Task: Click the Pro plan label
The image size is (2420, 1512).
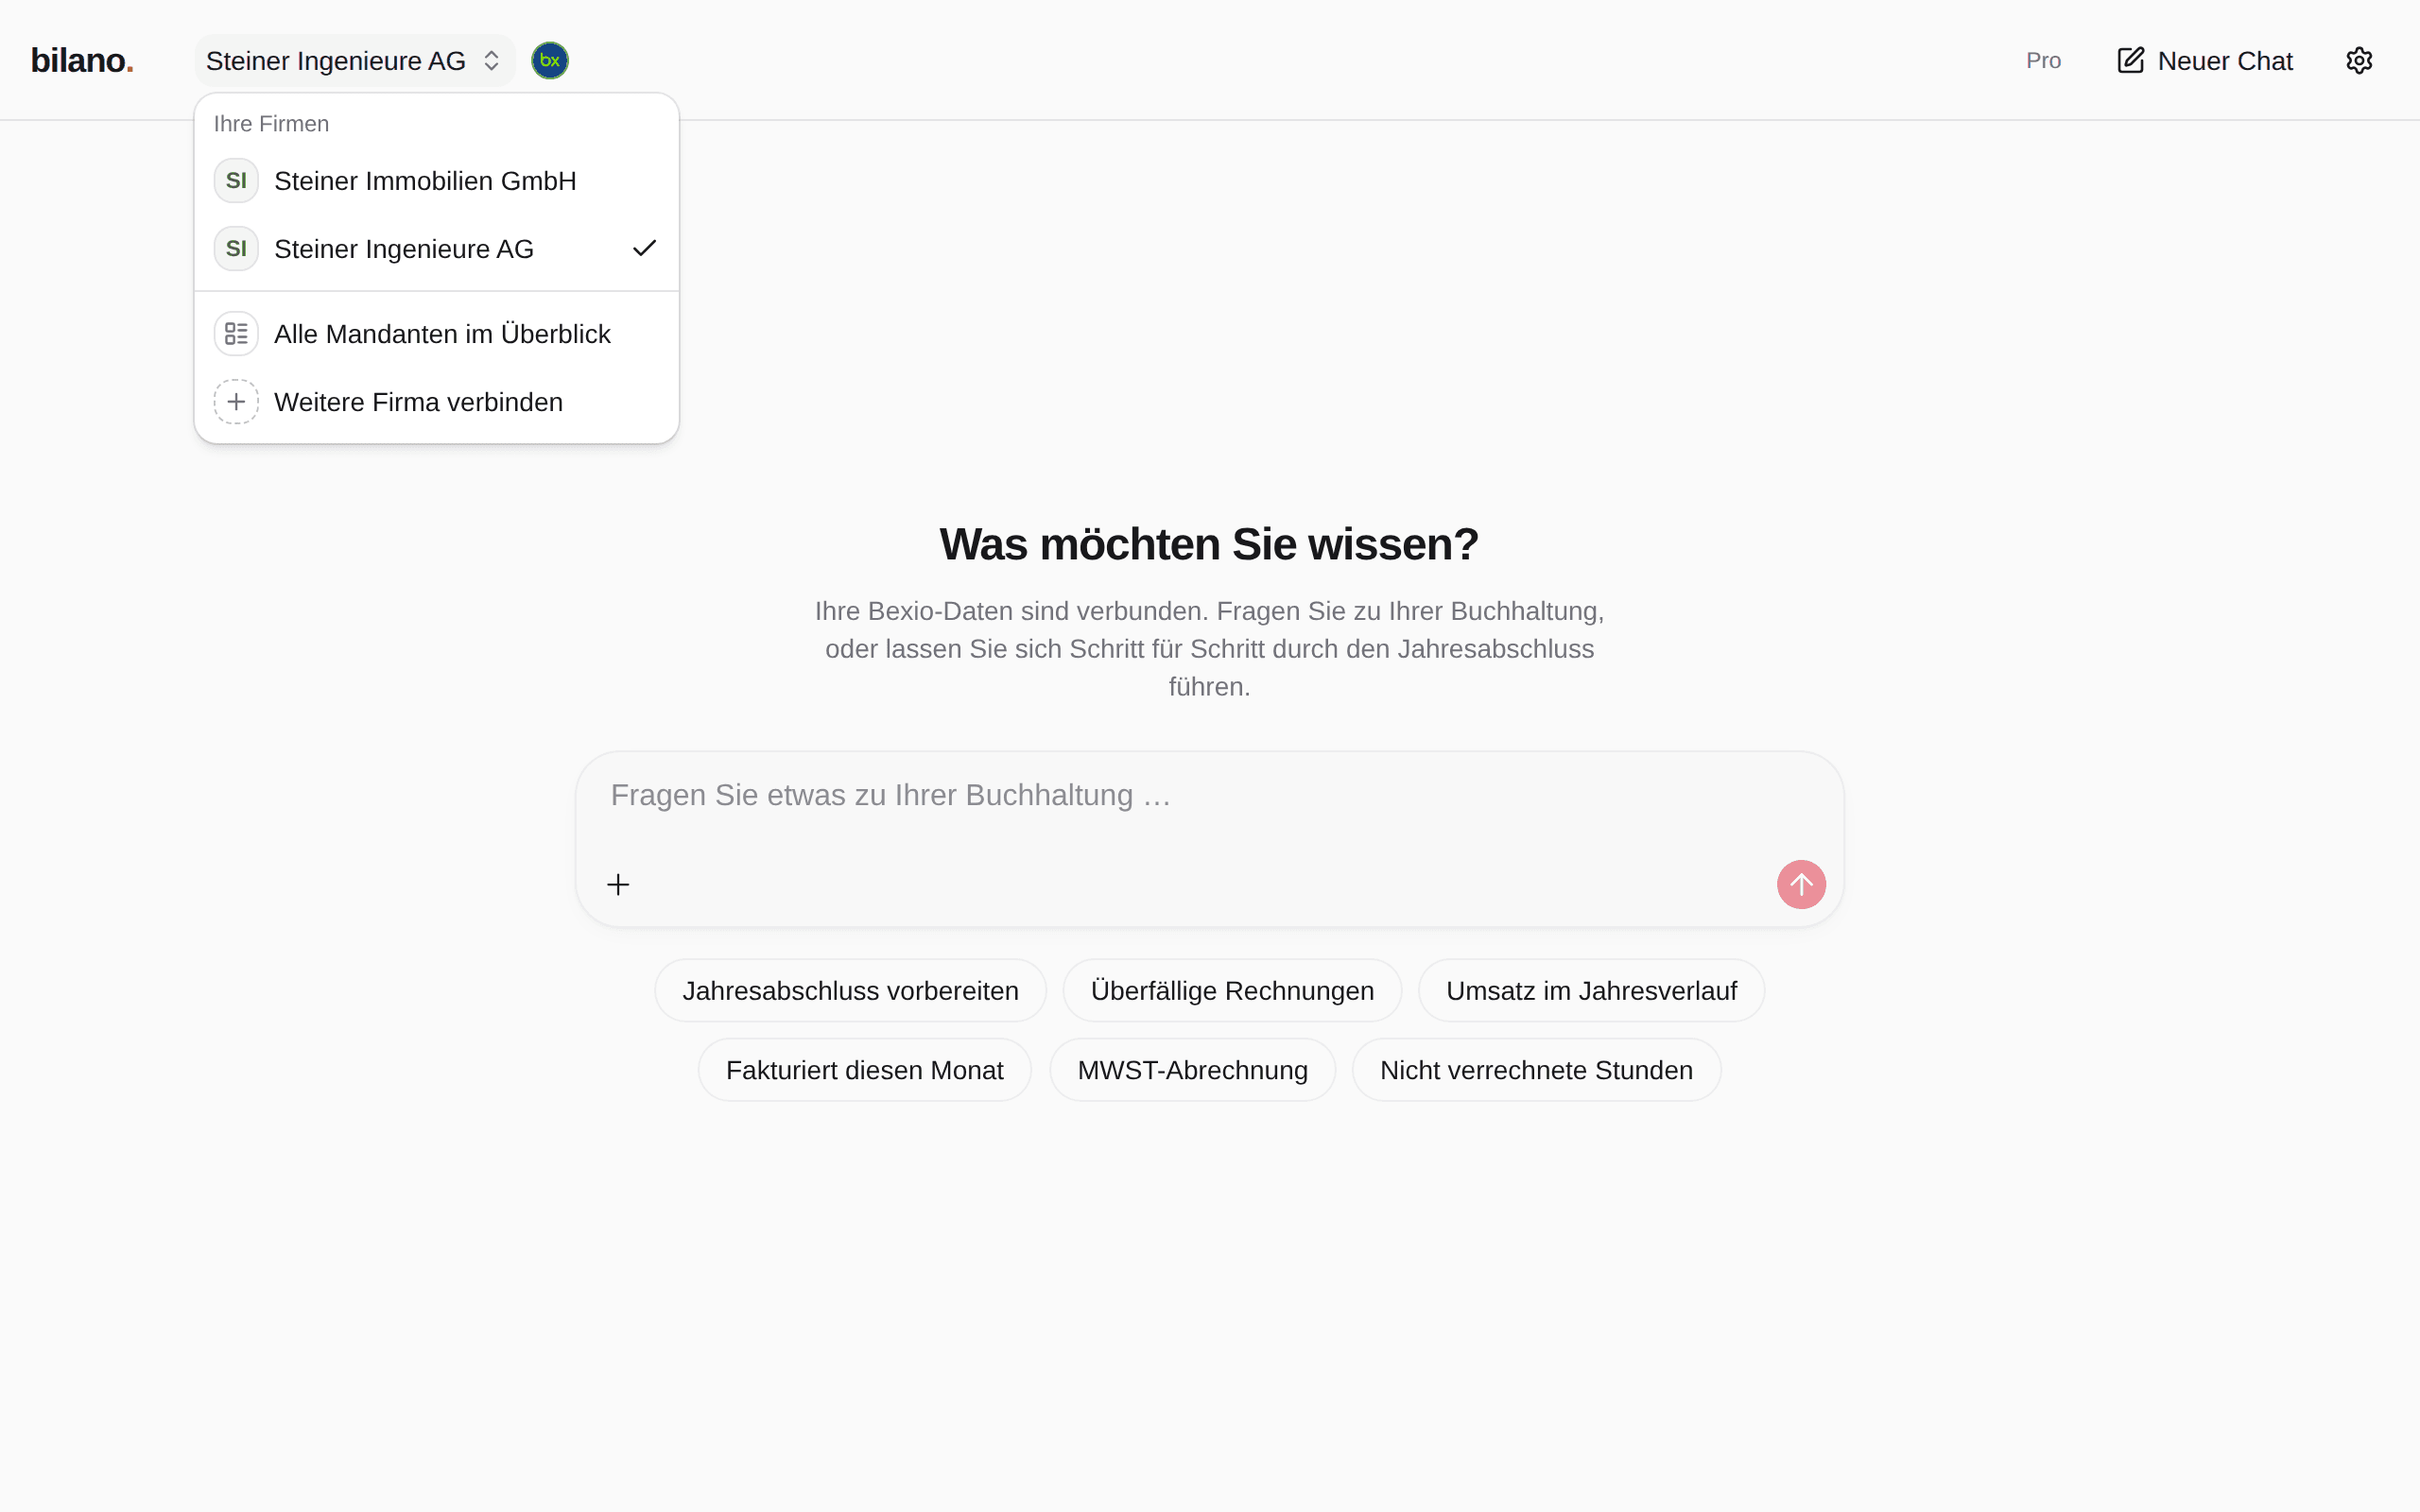Action: pyautogui.click(x=2043, y=61)
